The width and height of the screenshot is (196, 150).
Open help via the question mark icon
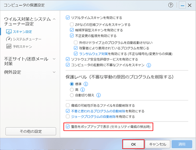[x=171, y=5]
